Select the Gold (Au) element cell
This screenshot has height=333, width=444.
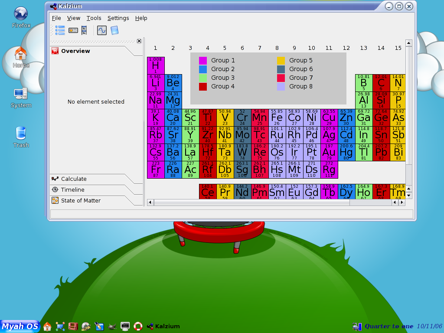point(329,152)
